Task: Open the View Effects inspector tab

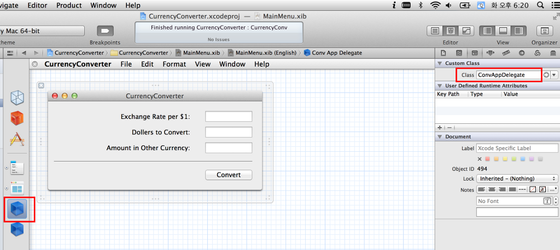Action: coord(553,53)
